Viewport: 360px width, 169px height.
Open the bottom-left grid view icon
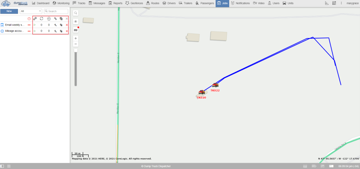9,166
